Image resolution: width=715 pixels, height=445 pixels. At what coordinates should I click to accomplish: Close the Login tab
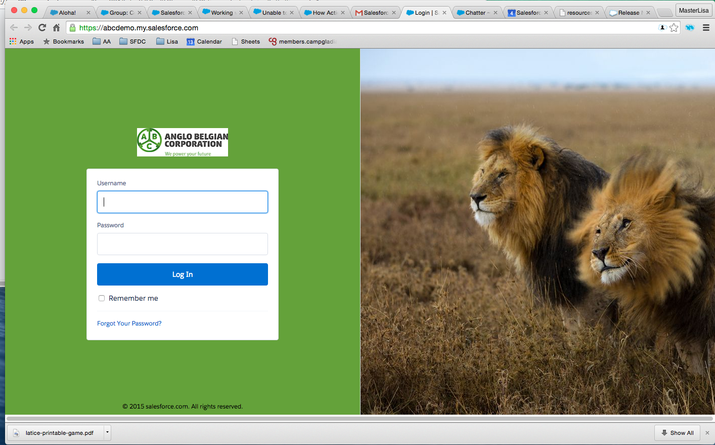pyautogui.click(x=444, y=13)
